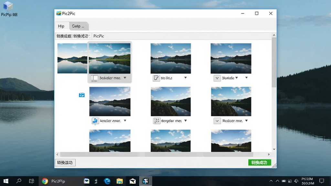Click the blue icon left of the Mrsdor thumbnail
Viewport: 331px width, 186px height.
[x=82, y=95]
